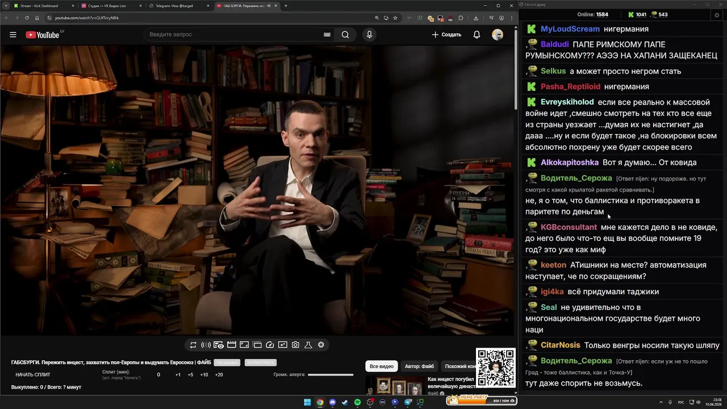
Task: Click the browser address bar URL
Action: [x=87, y=18]
